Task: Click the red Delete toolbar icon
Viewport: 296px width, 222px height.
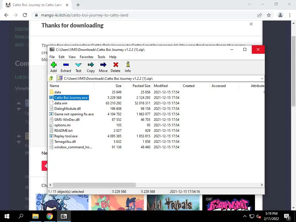Action: coord(116,65)
